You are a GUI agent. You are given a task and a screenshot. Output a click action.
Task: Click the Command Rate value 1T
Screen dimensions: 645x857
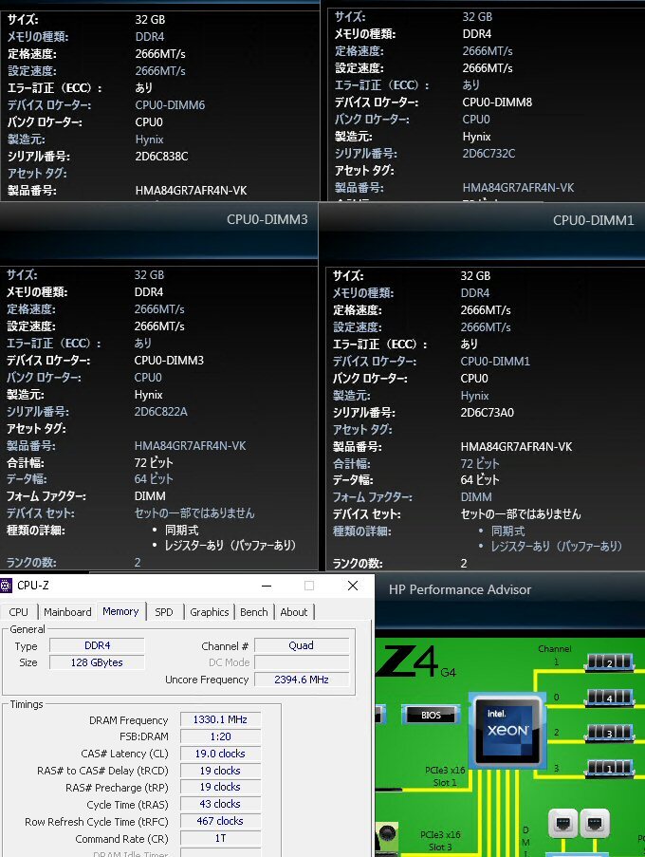click(x=220, y=838)
